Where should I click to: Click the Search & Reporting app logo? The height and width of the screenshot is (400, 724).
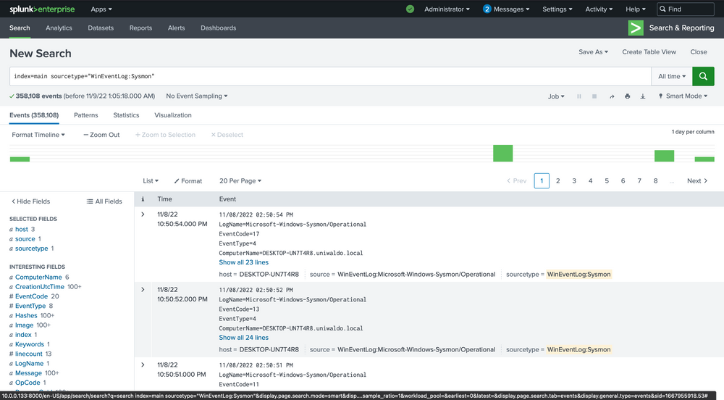(x=636, y=28)
